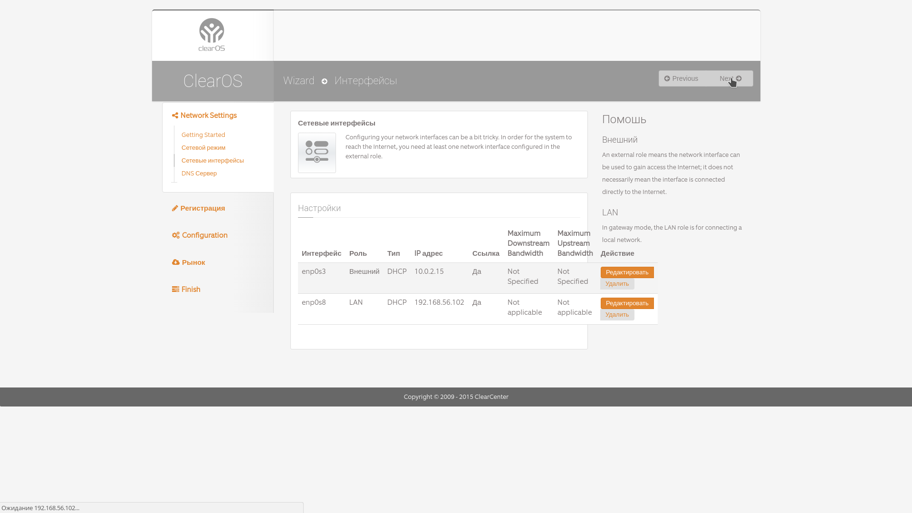Click the Внешний help subheading
The height and width of the screenshot is (513, 912).
pos(620,140)
